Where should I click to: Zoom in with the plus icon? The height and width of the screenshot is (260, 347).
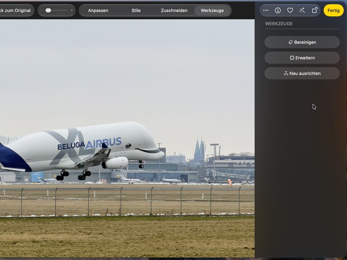click(x=72, y=10)
